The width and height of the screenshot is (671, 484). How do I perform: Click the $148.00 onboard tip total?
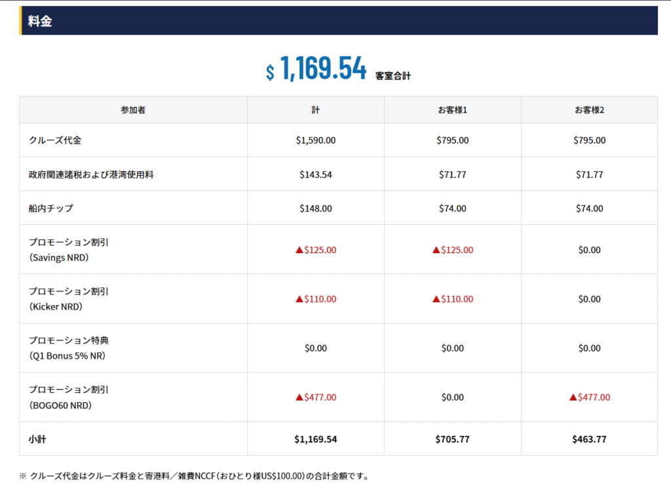(316, 209)
